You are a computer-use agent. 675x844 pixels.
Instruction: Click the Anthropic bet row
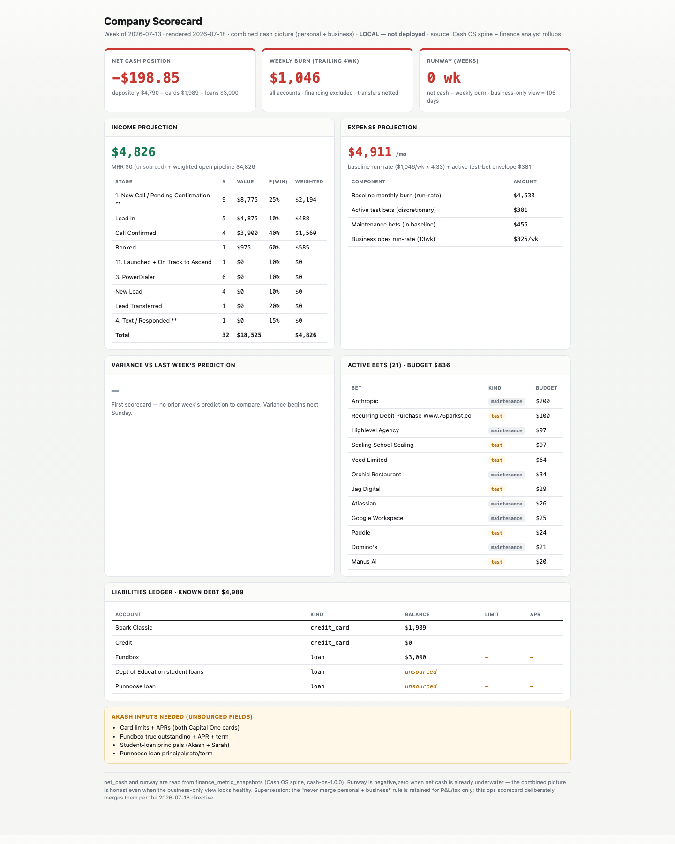point(456,401)
